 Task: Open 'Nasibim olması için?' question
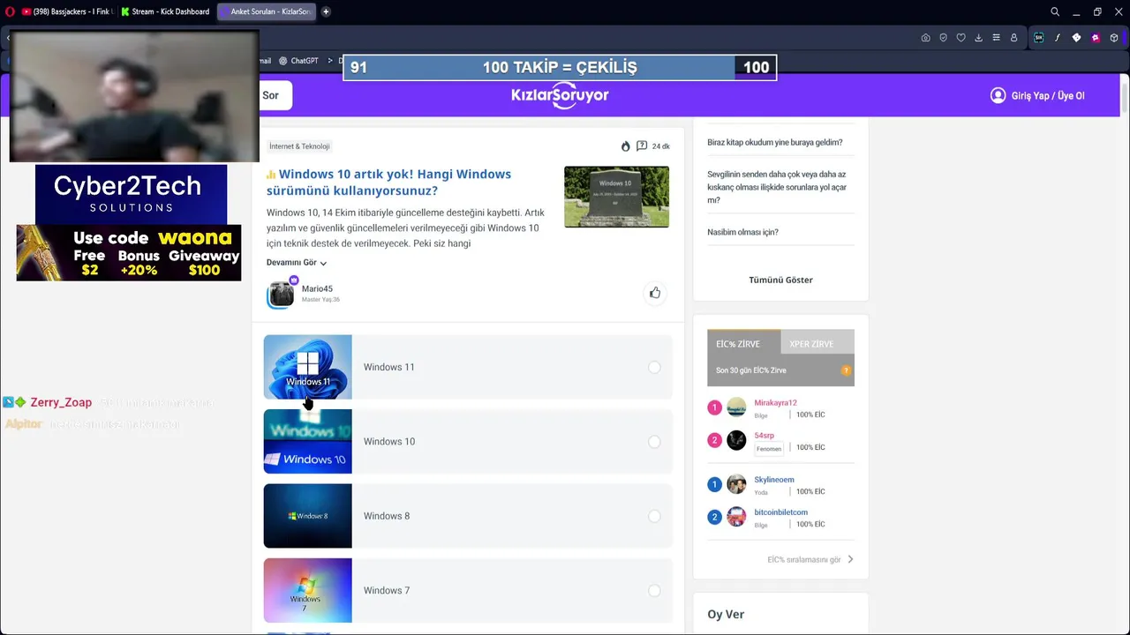742,232
